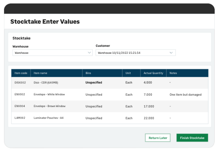Viewport: 218px width, 152px height.
Task: Edit actual quantity 4.000 for DISK002
Action: point(148,83)
